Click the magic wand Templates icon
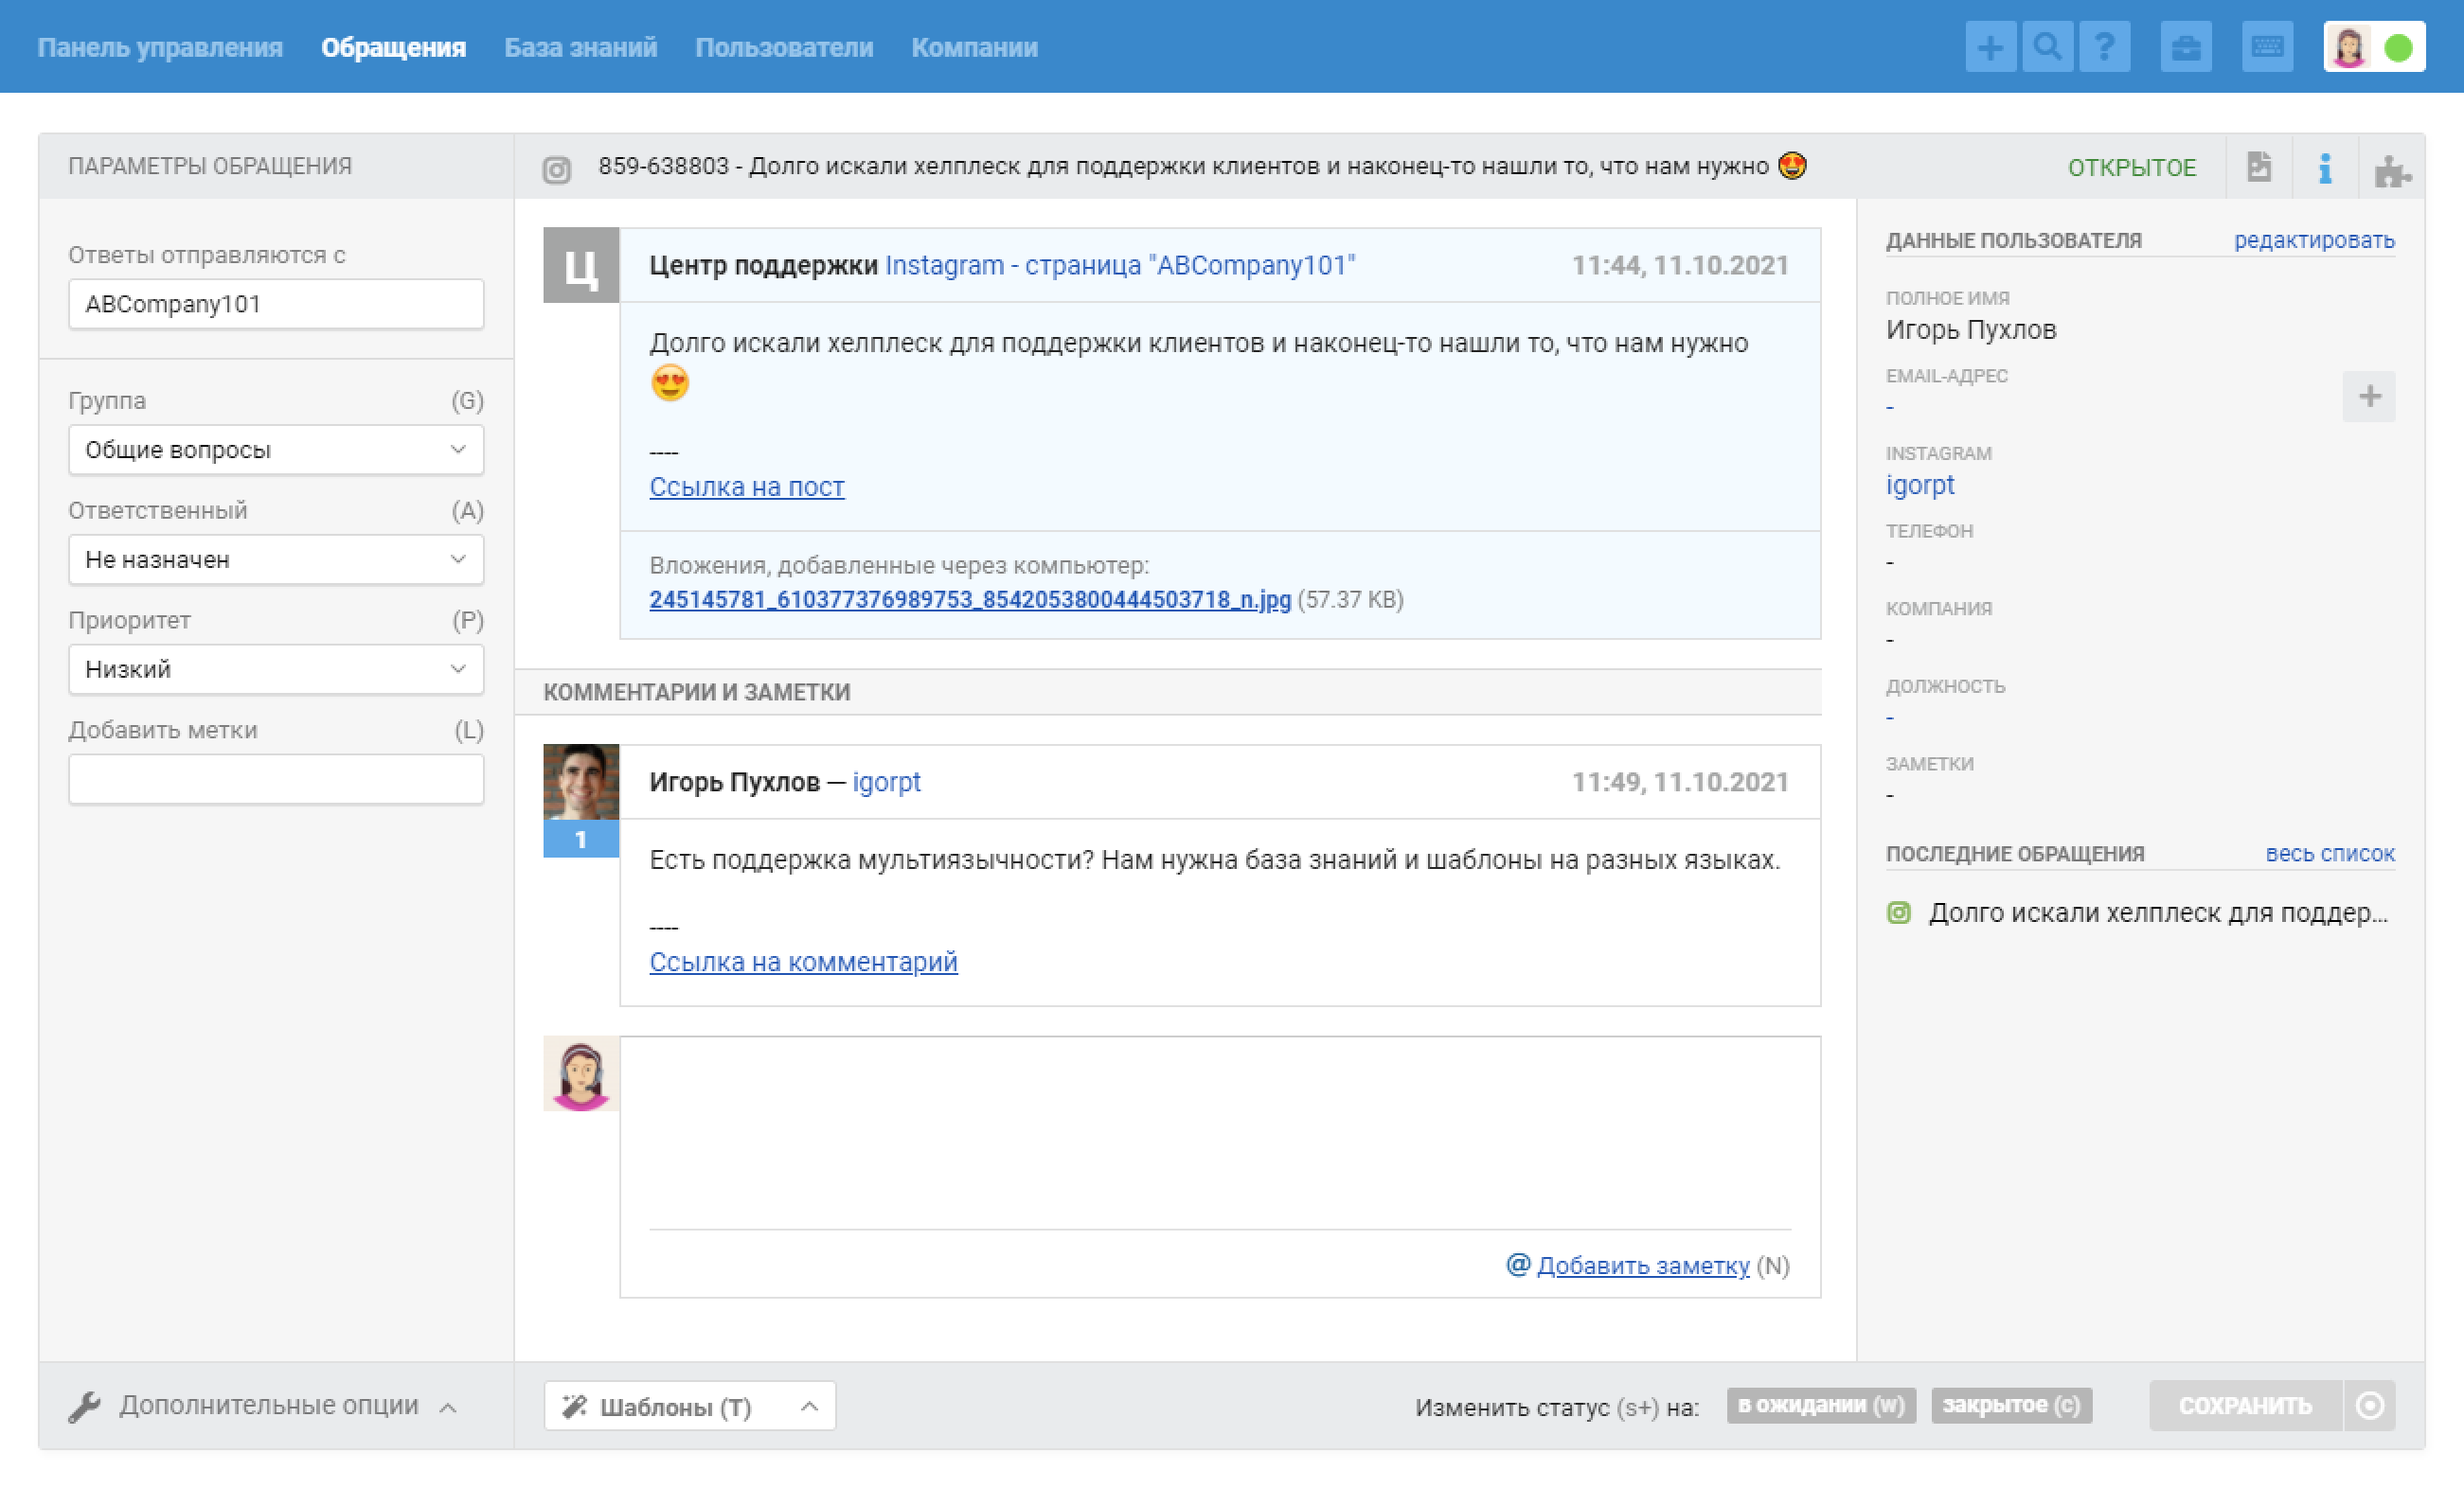This screenshot has height=1488, width=2464. pos(575,1406)
